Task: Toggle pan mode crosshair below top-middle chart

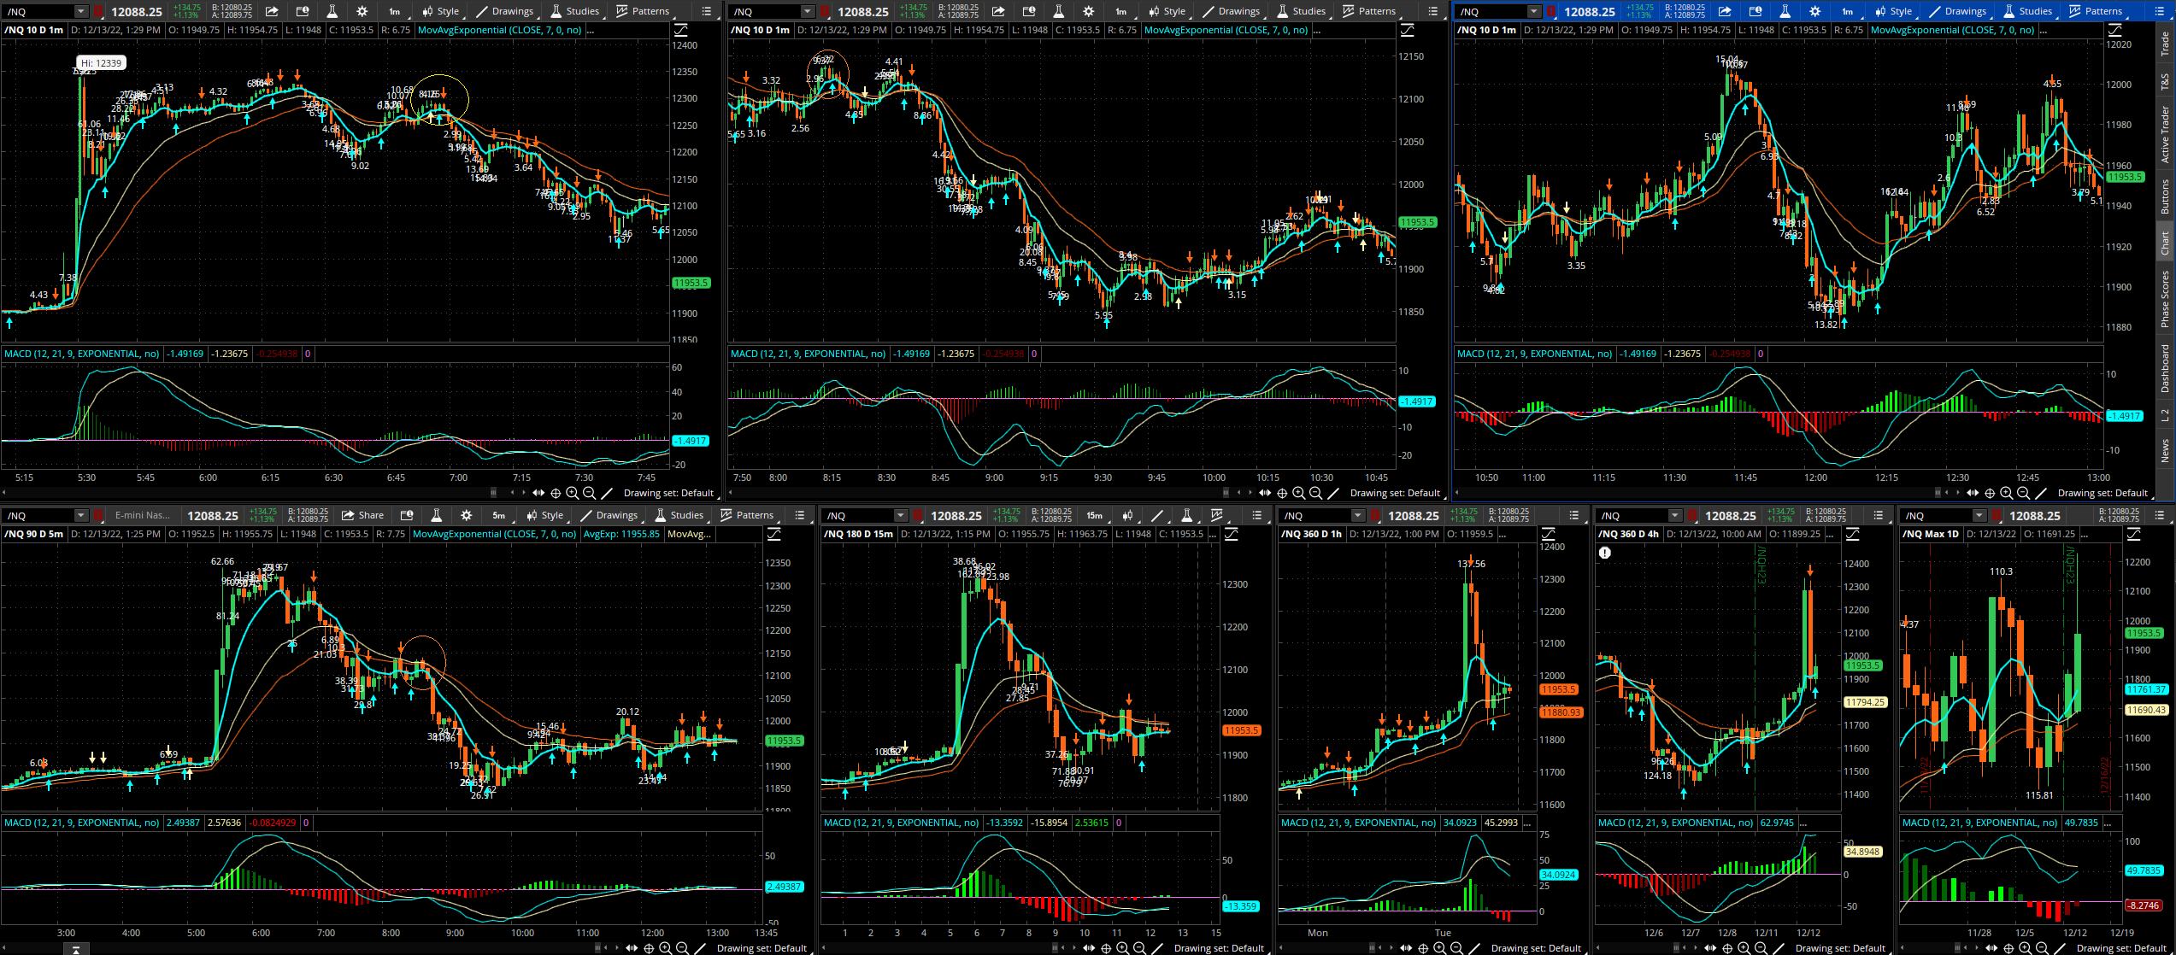Action: (1282, 493)
